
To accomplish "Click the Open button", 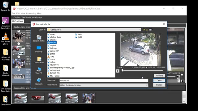I will tap(159, 80).
